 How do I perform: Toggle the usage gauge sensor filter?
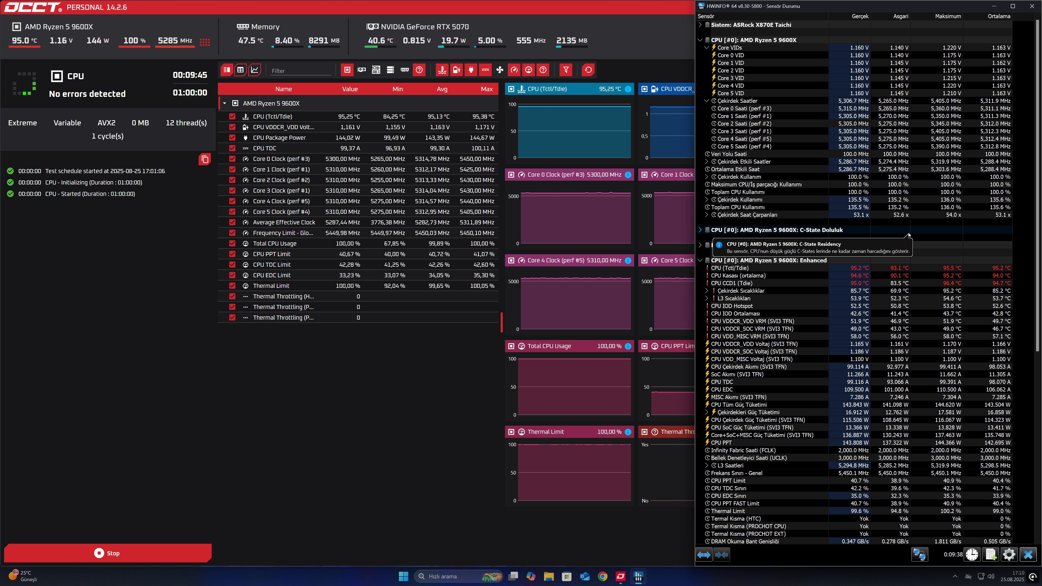click(x=529, y=70)
